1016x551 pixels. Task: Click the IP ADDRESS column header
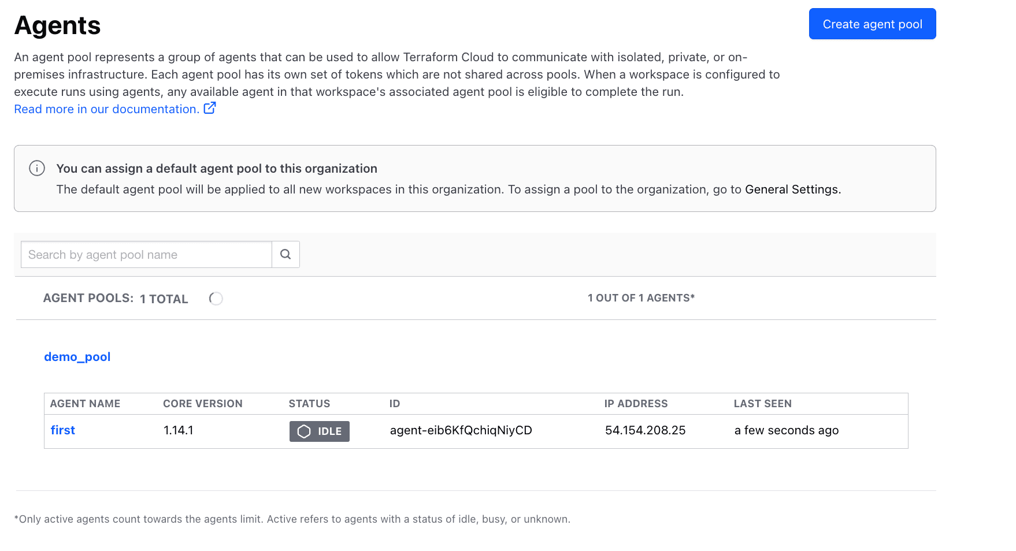pyautogui.click(x=635, y=403)
